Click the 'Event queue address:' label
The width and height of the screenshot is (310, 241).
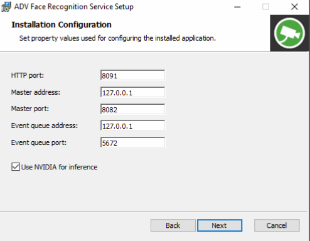pyautogui.click(x=45, y=126)
